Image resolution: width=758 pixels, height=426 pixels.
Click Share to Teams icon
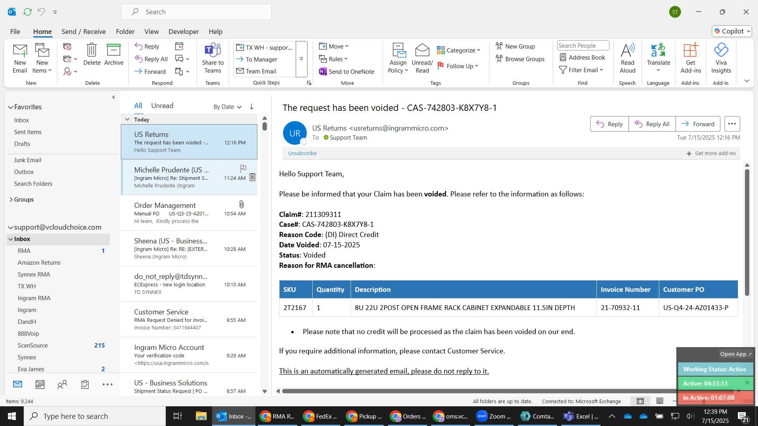(x=212, y=58)
